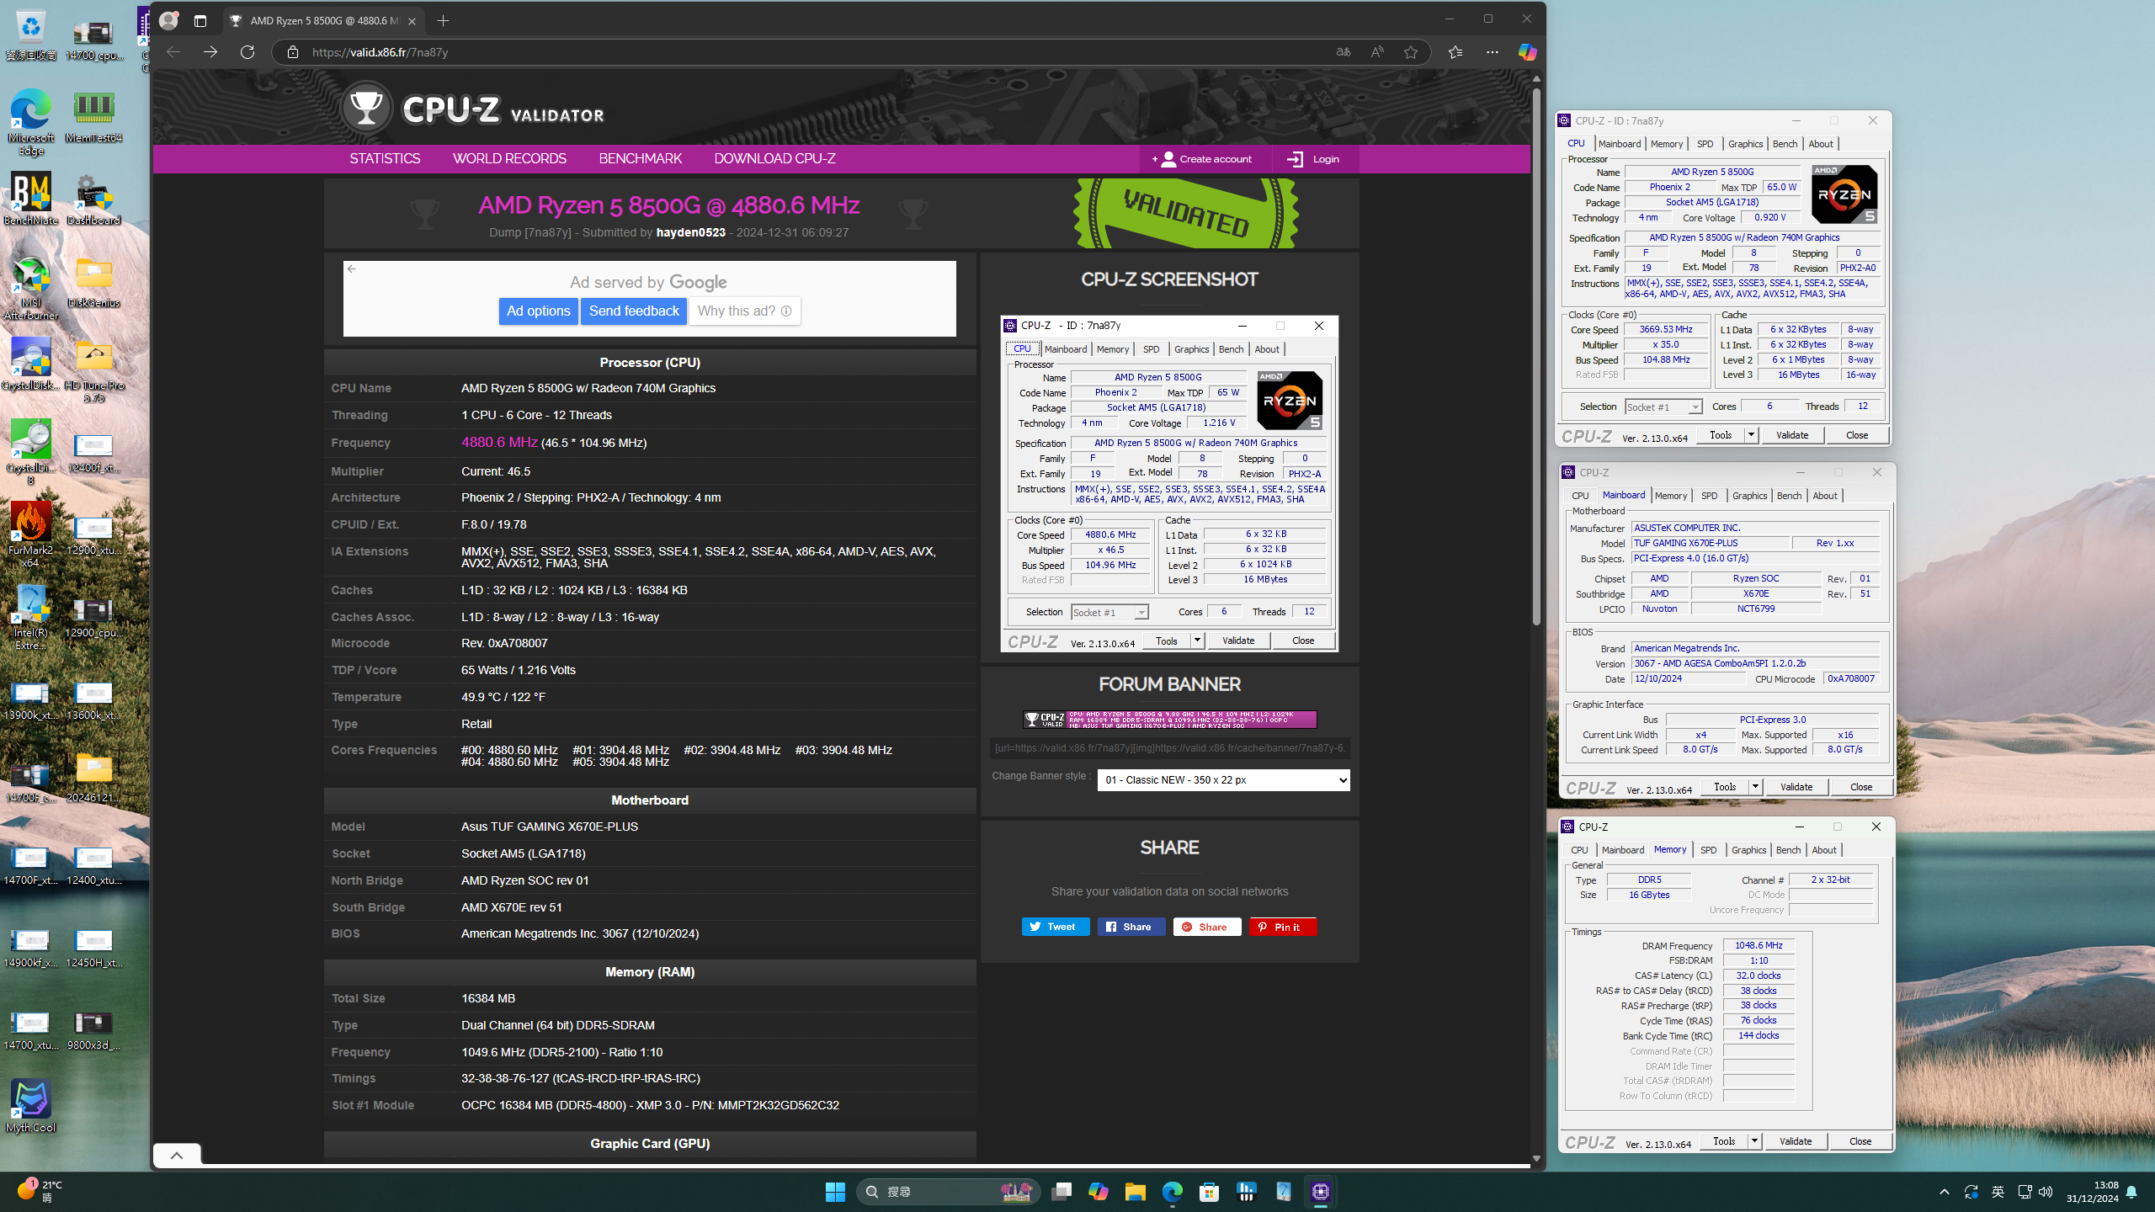
Task: Click Why this ad? button
Action: [x=744, y=311]
